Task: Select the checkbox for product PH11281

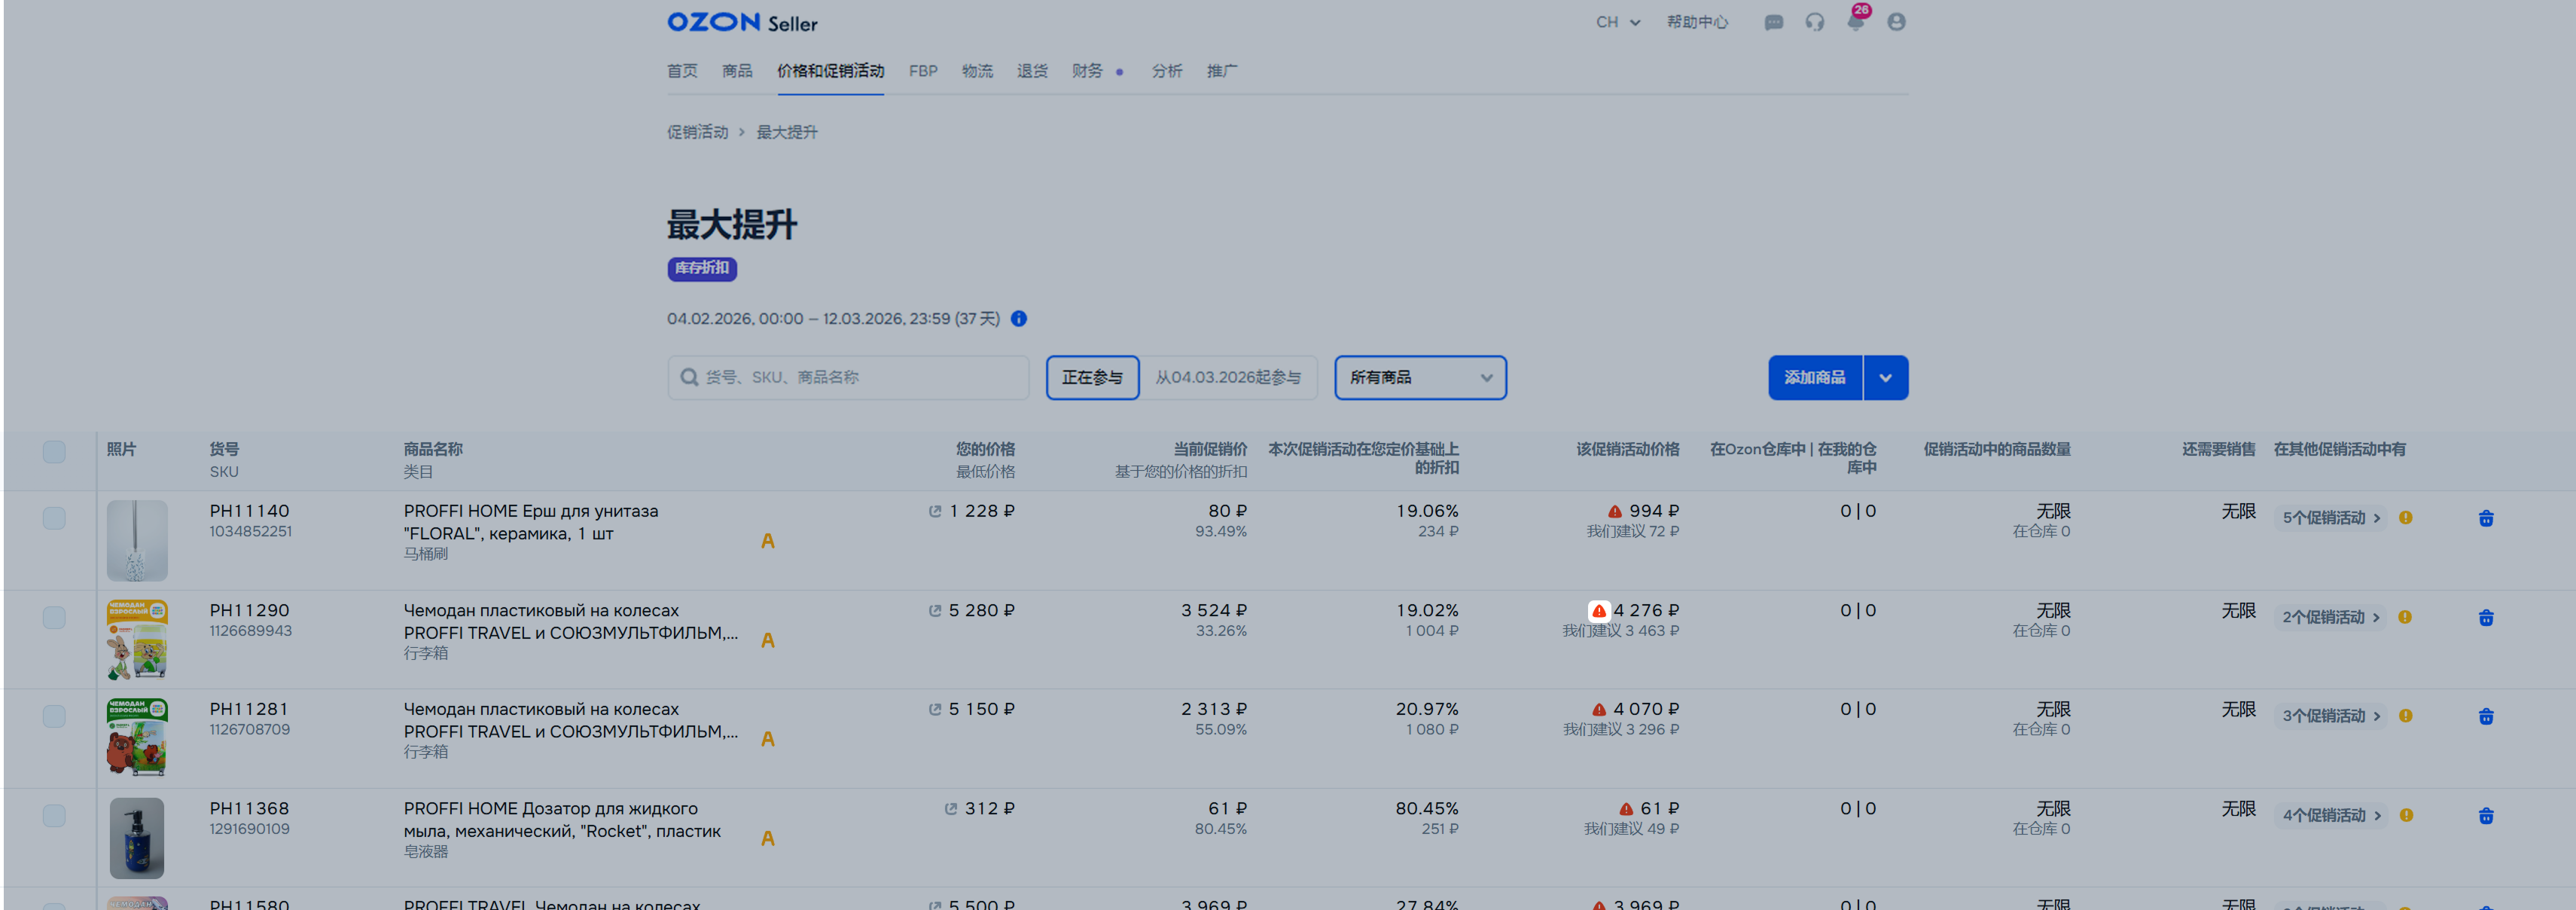Action: click(x=54, y=717)
